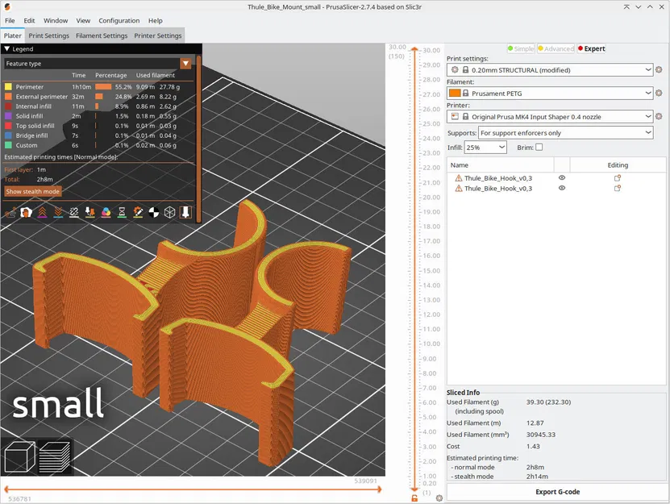The width and height of the screenshot is (670, 504).
Task: Open settings gear beside Print settings preset
Action: [659, 69]
